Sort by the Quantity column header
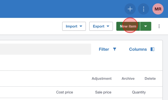 tap(139, 92)
